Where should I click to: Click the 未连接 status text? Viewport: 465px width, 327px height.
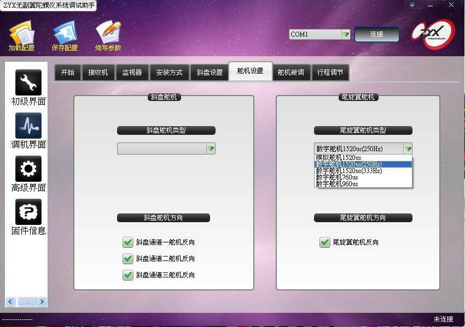(443, 319)
